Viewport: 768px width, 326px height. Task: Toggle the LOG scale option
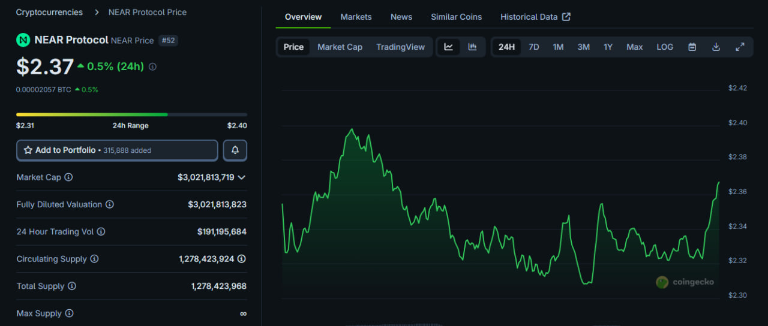pyautogui.click(x=665, y=47)
